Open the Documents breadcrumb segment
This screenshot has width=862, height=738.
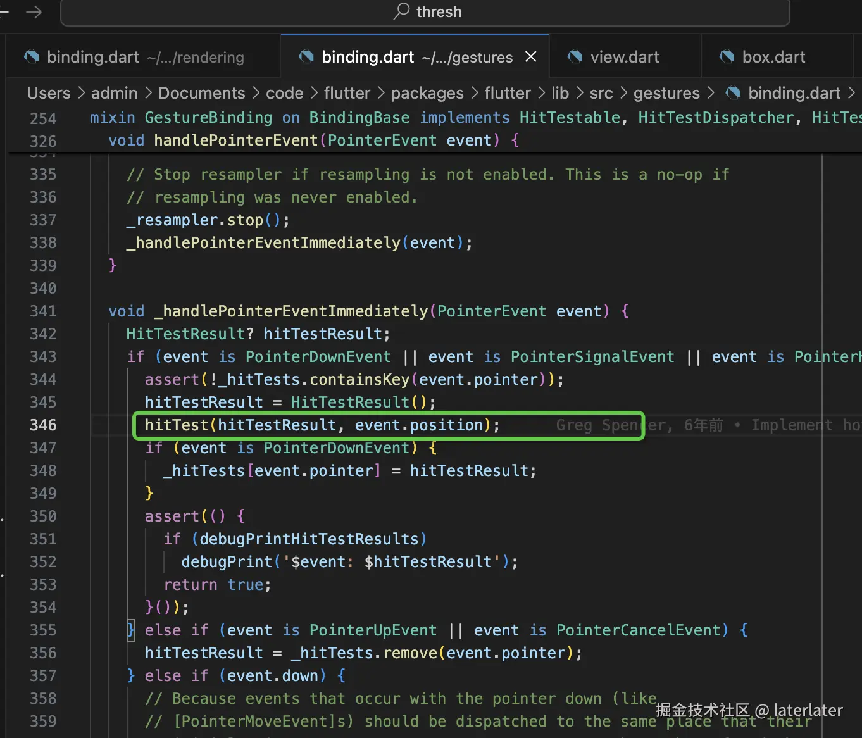coord(201,93)
